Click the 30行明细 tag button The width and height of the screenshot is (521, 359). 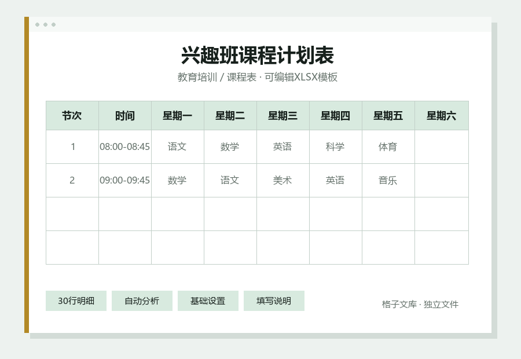click(x=76, y=301)
